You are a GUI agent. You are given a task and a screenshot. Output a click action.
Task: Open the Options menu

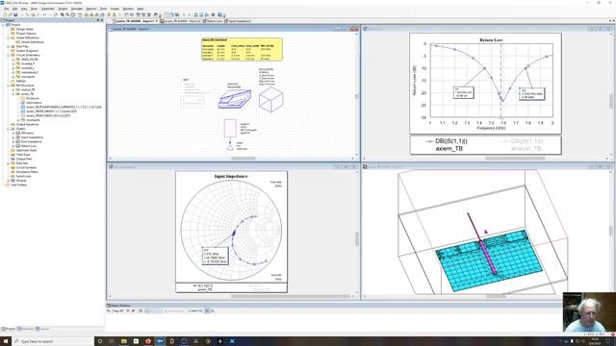click(91, 9)
